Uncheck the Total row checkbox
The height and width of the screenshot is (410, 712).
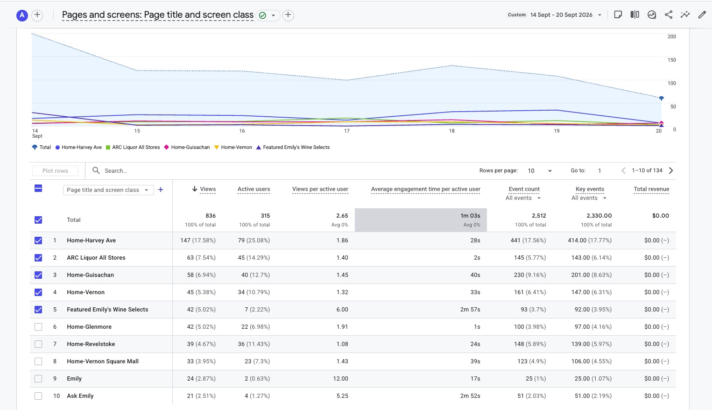click(x=38, y=220)
